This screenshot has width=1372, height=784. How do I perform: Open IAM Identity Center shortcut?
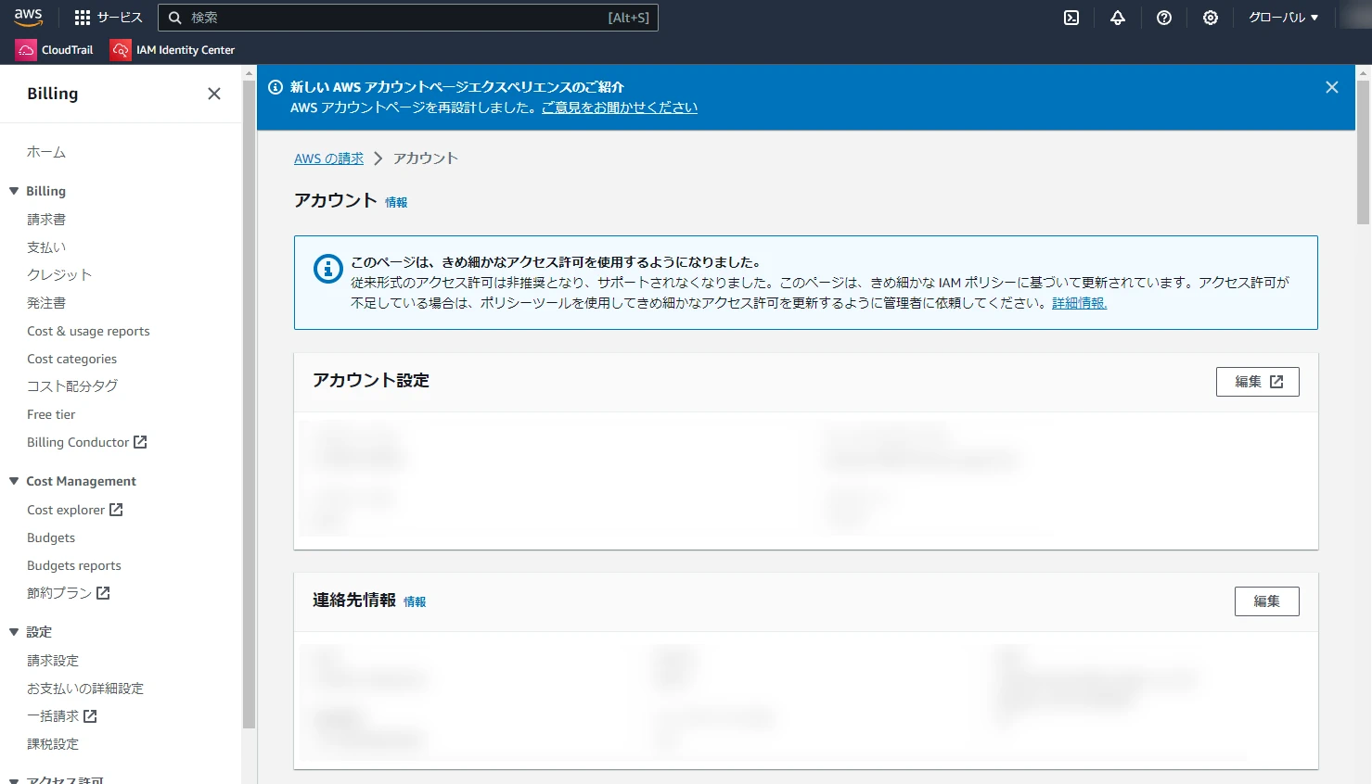click(173, 50)
